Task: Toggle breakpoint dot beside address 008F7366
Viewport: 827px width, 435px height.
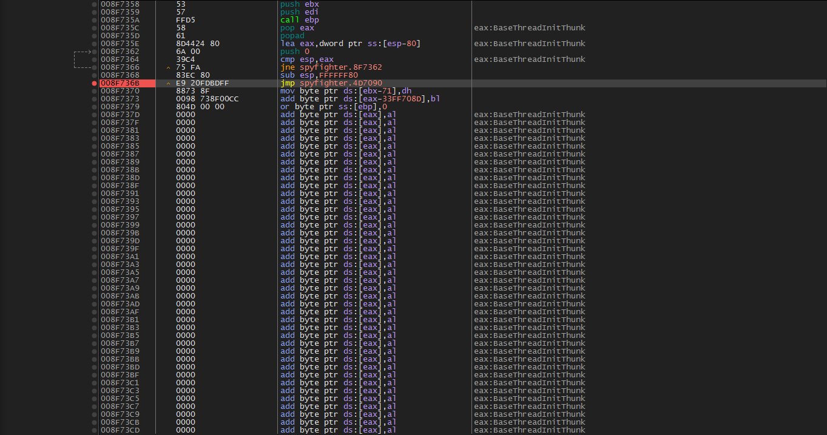Action: (94, 67)
